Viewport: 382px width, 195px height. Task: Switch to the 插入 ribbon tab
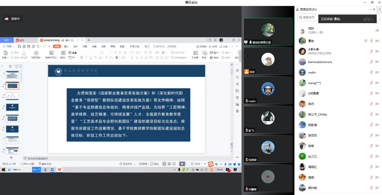tap(66, 46)
